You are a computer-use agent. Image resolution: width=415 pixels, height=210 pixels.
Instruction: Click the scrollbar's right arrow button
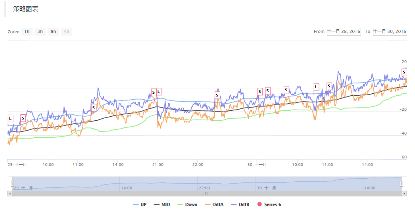404,194
